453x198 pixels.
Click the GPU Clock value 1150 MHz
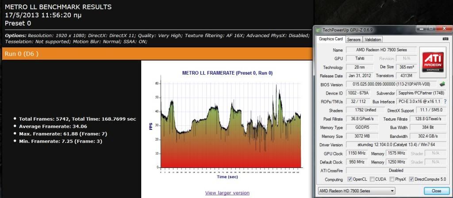[356, 153]
